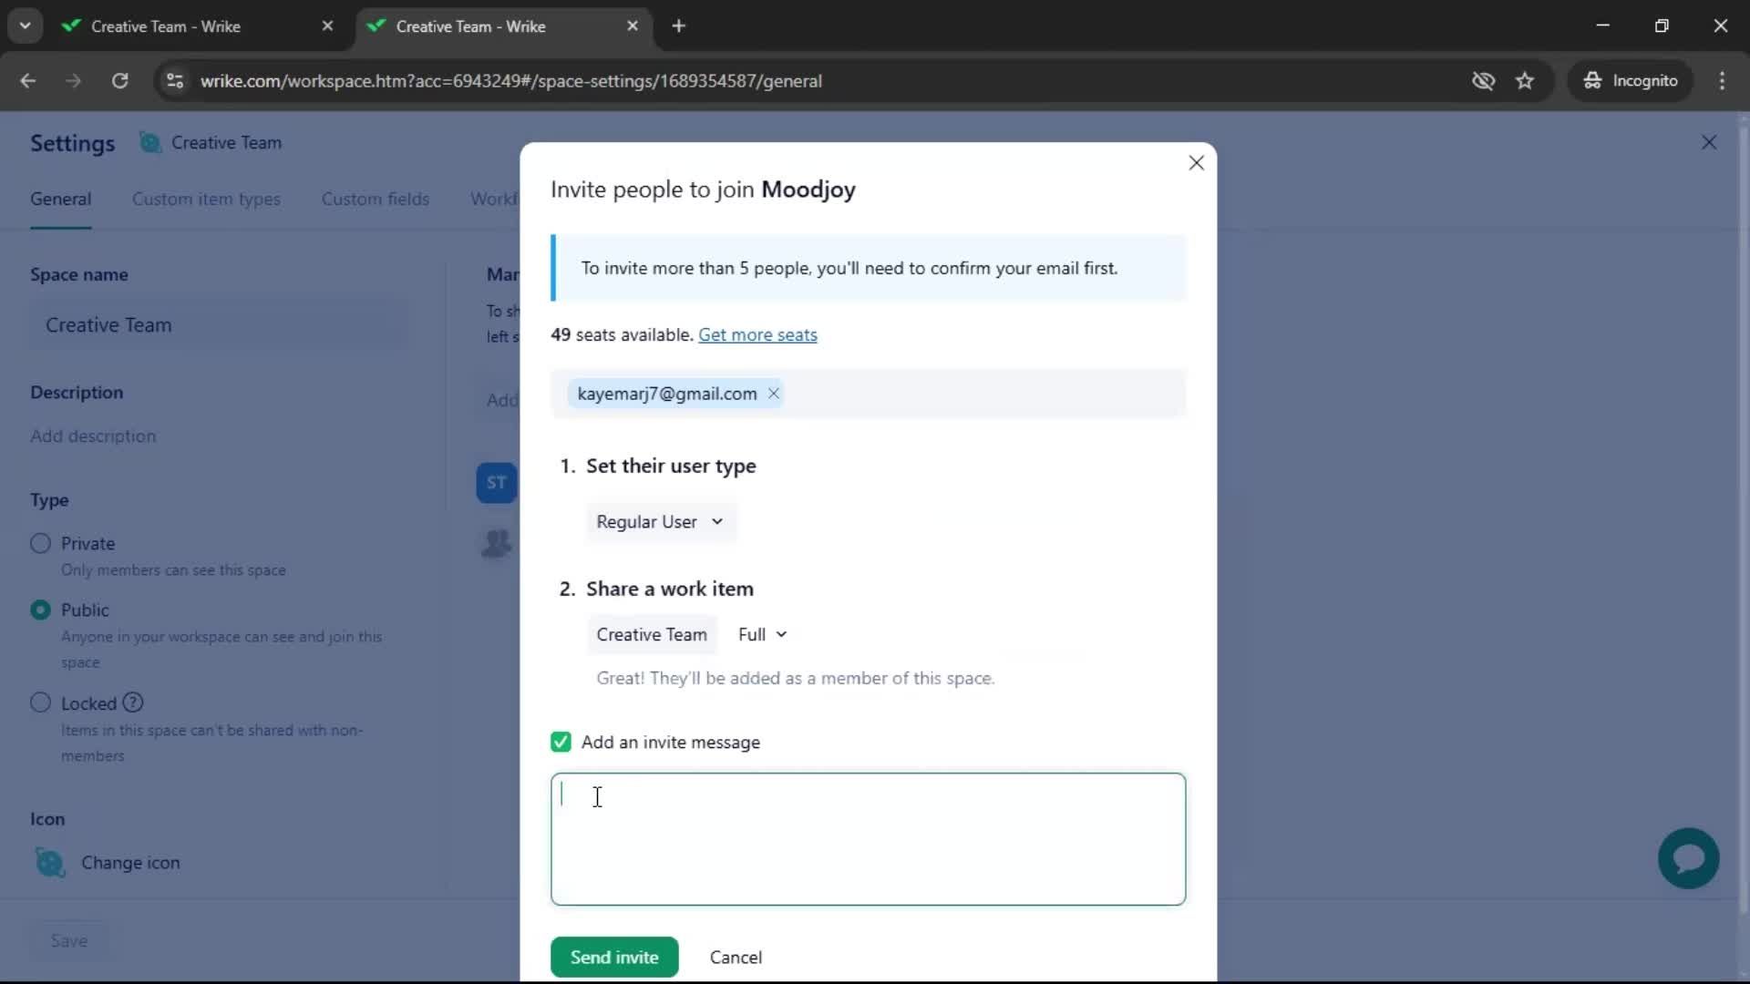Image resolution: width=1750 pixels, height=984 pixels.
Task: Click the Creative Team breadcrumb label
Action: click(226, 142)
